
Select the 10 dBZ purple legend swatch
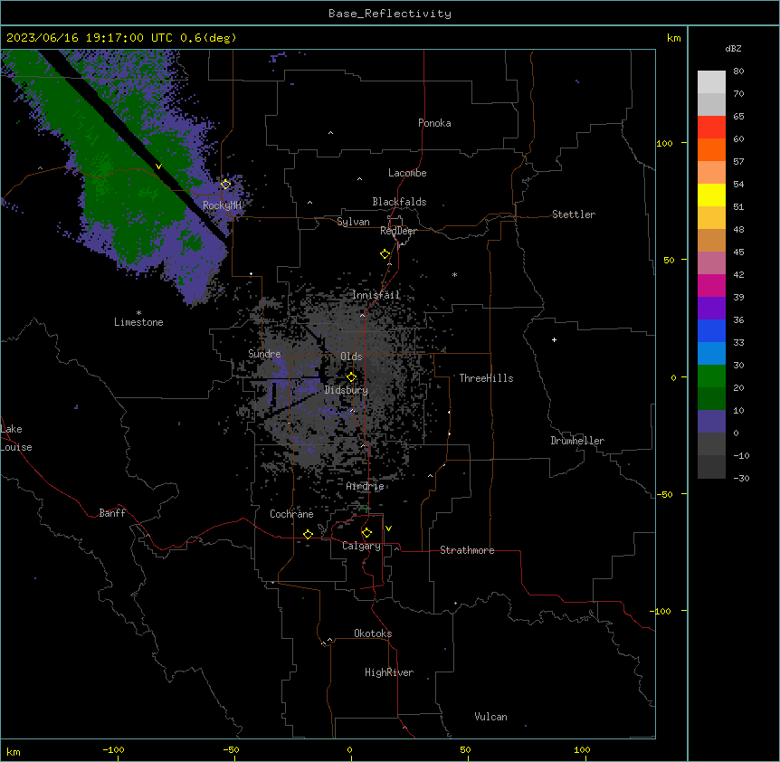(711, 422)
